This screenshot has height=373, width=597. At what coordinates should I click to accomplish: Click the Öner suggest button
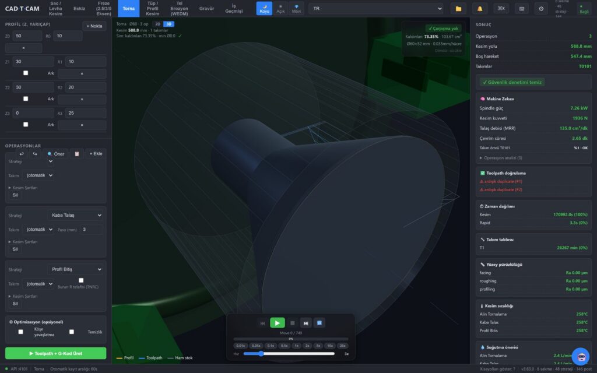(x=55, y=154)
